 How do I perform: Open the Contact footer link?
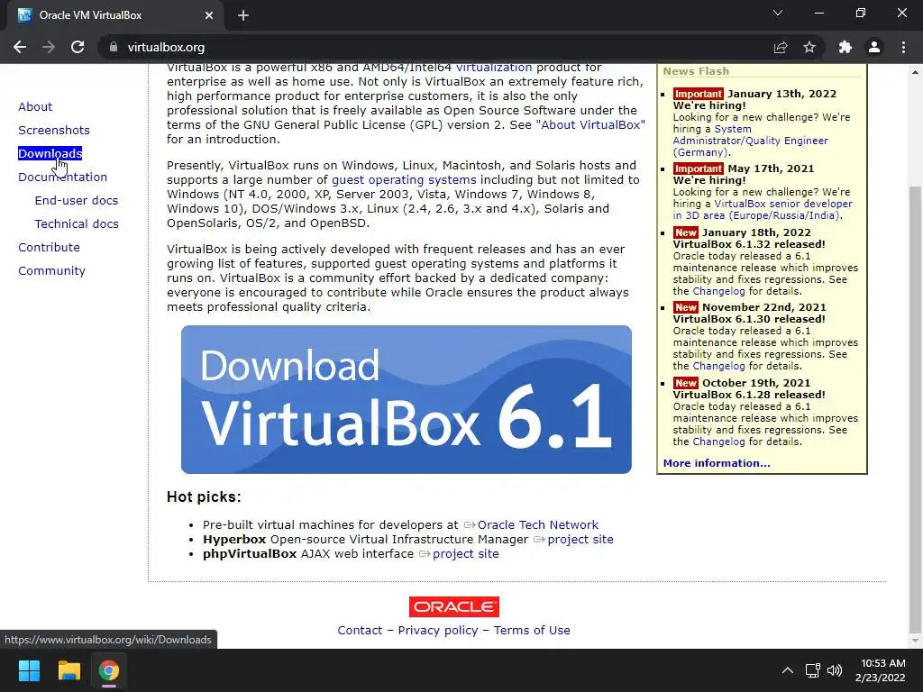click(360, 630)
